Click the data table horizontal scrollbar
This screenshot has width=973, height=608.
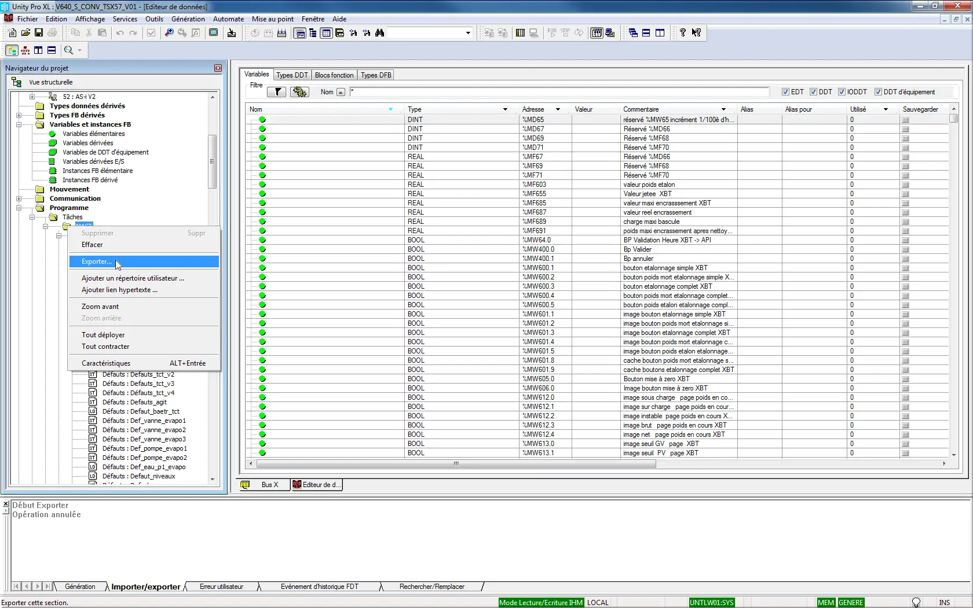click(x=456, y=463)
